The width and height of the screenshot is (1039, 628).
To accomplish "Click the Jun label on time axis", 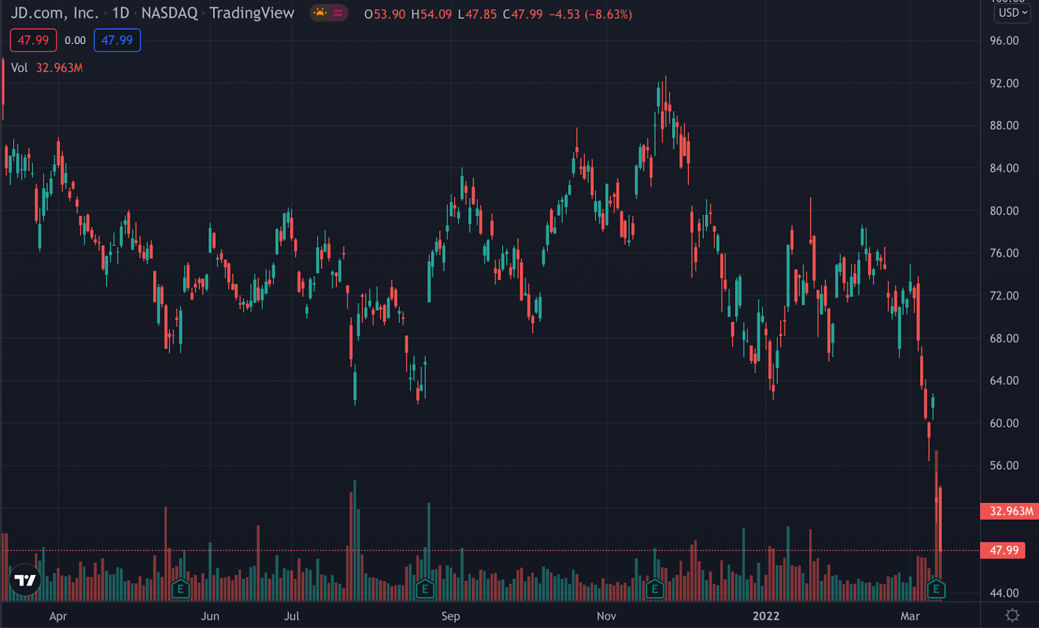I will coord(210,616).
